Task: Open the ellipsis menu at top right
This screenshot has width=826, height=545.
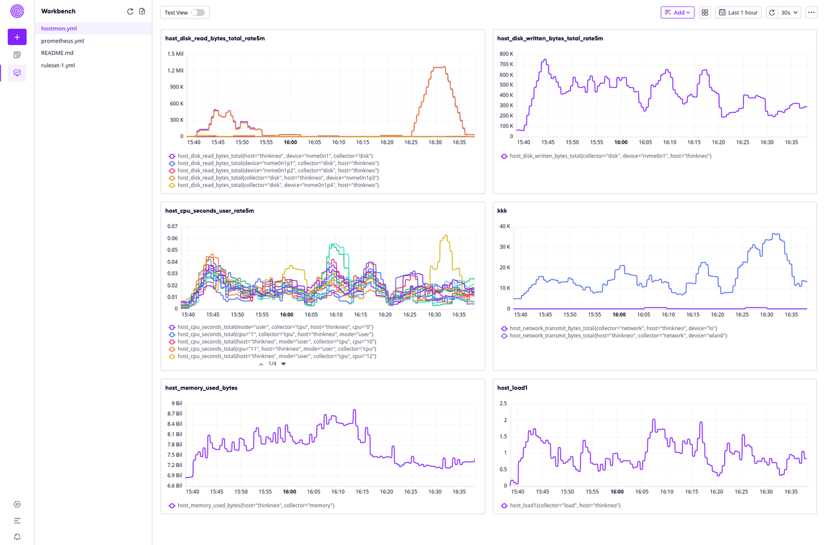Action: point(811,12)
